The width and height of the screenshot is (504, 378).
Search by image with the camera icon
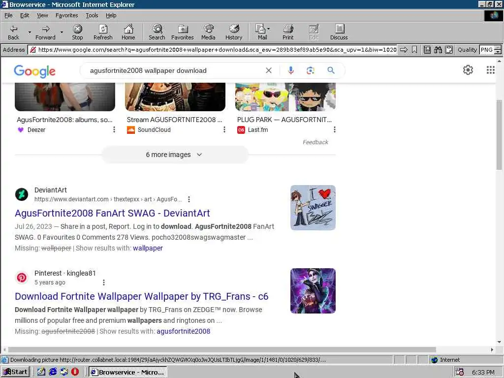pyautogui.click(x=310, y=70)
